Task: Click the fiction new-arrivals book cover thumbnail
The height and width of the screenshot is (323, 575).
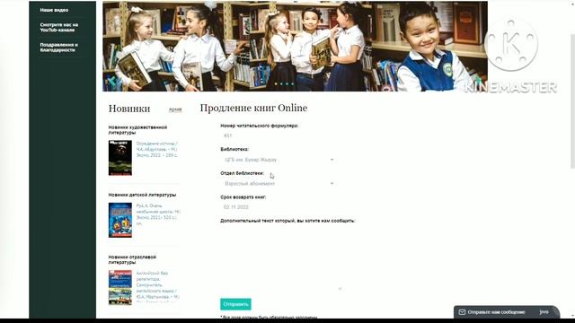Action: pos(120,158)
